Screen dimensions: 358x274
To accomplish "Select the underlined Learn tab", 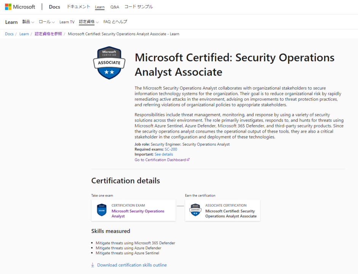I will coord(99,6).
